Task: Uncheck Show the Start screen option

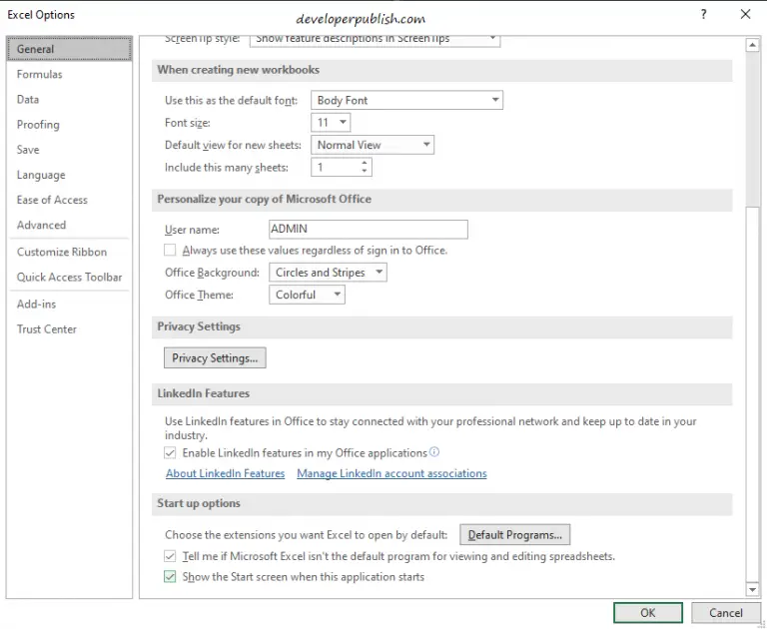Action: (x=171, y=577)
